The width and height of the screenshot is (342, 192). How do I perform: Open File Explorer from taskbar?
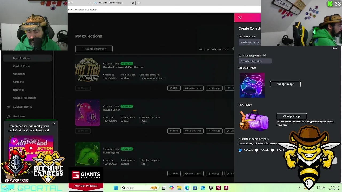pos(179,188)
